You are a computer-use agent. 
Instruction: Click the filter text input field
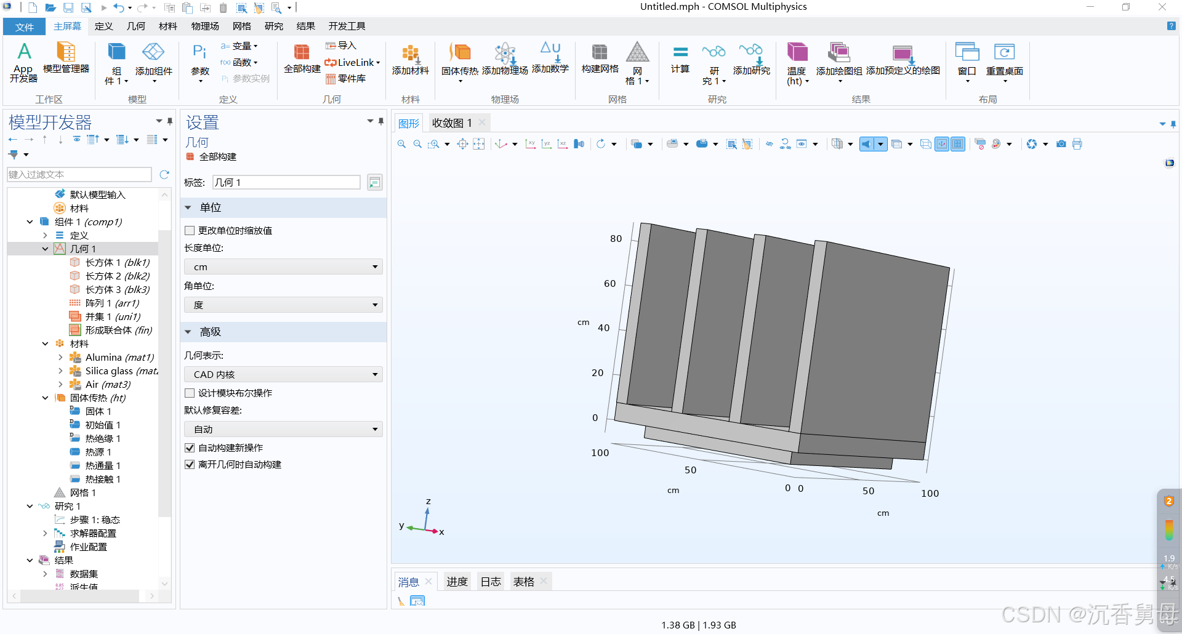point(79,175)
